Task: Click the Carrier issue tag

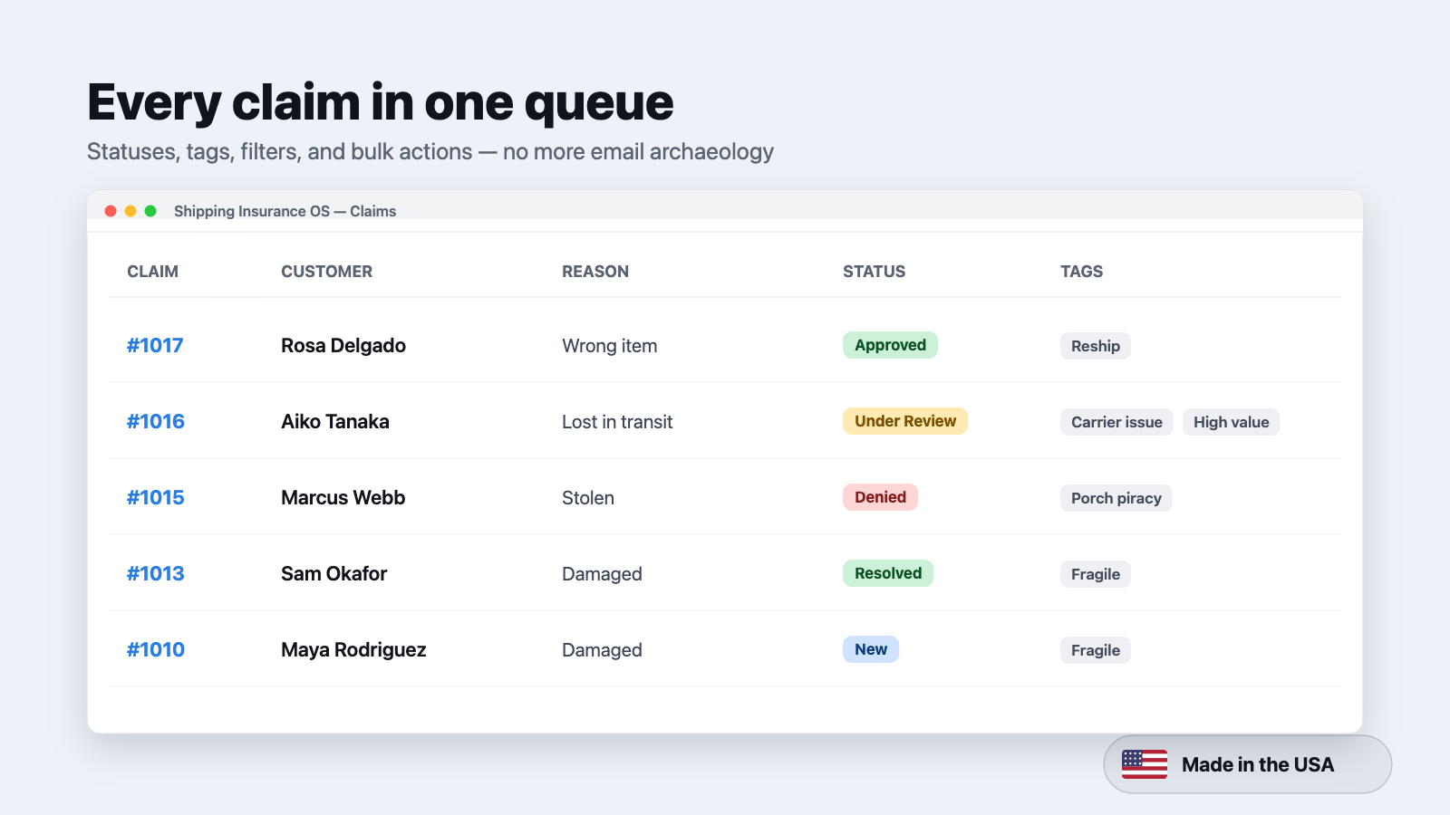Action: coord(1116,422)
